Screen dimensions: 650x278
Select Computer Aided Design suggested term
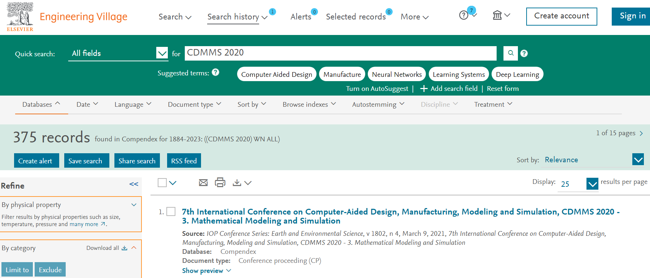tap(277, 74)
